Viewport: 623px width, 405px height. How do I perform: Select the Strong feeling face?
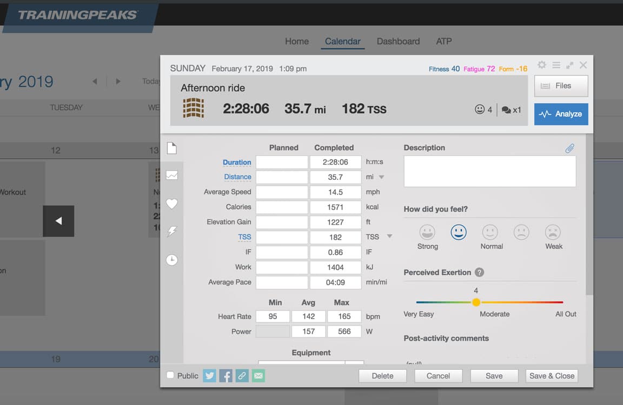(427, 232)
